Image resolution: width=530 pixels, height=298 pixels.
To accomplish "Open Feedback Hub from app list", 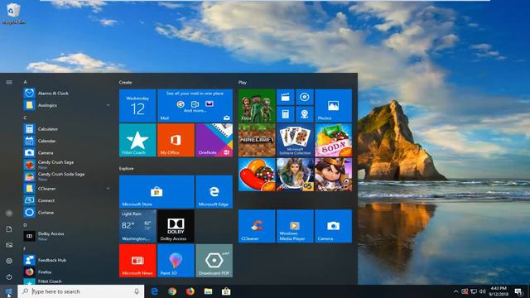I will click(68, 260).
